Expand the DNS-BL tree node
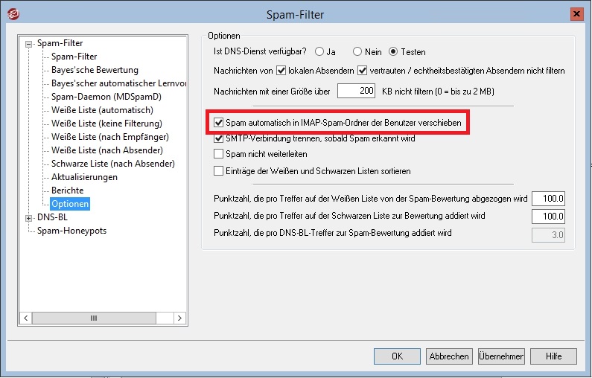Image resolution: width=592 pixels, height=378 pixels. pyautogui.click(x=30, y=218)
